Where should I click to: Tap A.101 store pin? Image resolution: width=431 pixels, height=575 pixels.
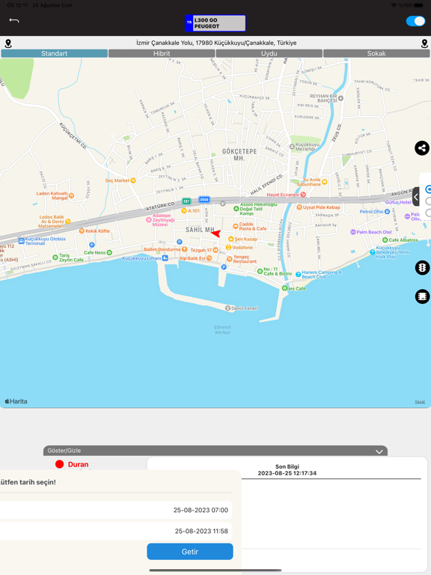[x=184, y=211]
